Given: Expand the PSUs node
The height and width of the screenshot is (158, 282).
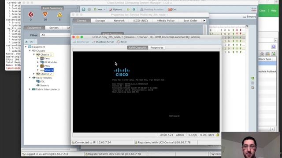Looking at the screenshot, I should [x=38, y=66].
